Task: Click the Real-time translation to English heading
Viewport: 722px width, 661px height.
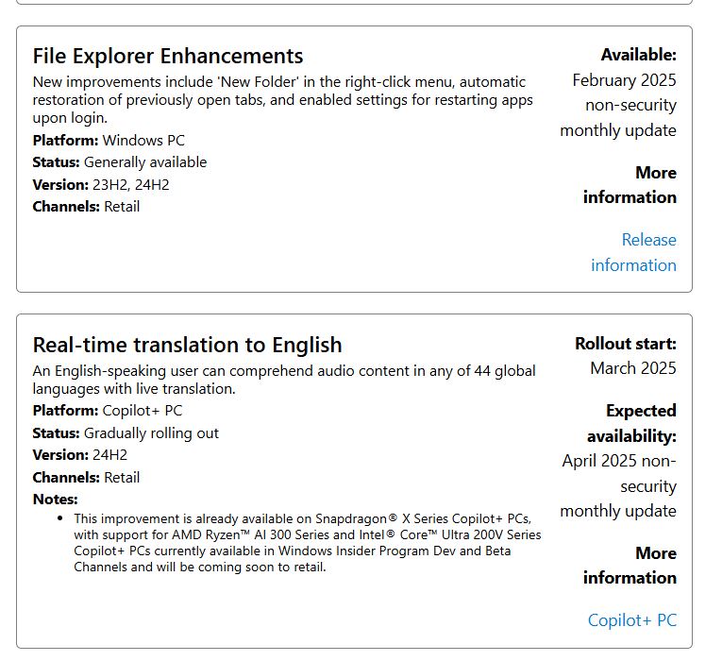Action: [x=187, y=345]
